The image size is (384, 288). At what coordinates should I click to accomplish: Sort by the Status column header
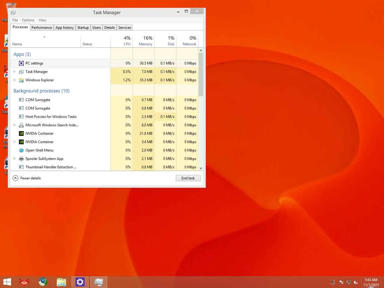coord(95,41)
